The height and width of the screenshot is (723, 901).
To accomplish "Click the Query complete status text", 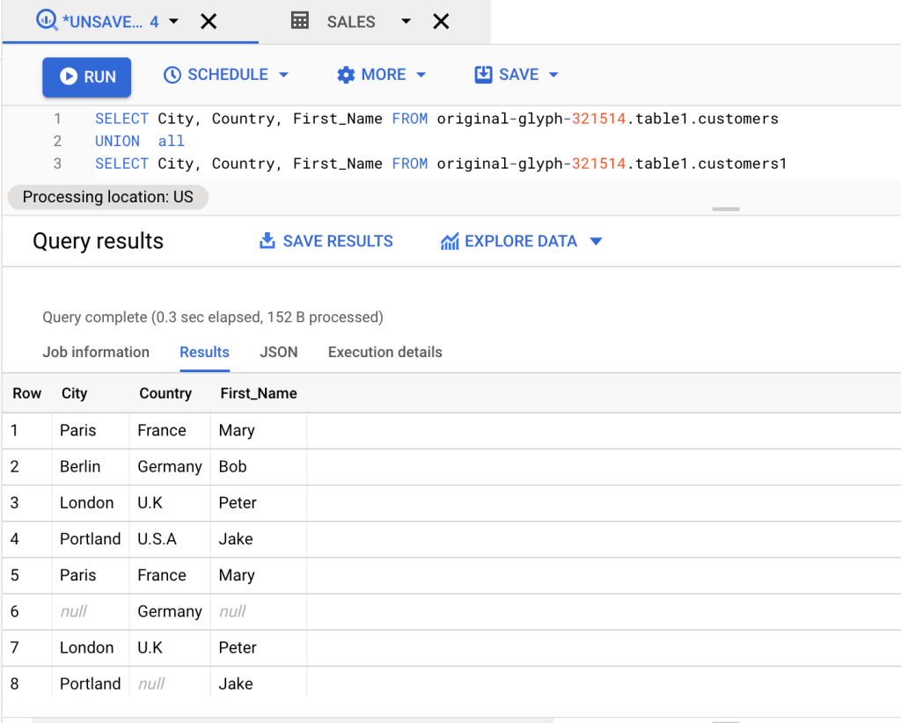I will (x=213, y=317).
